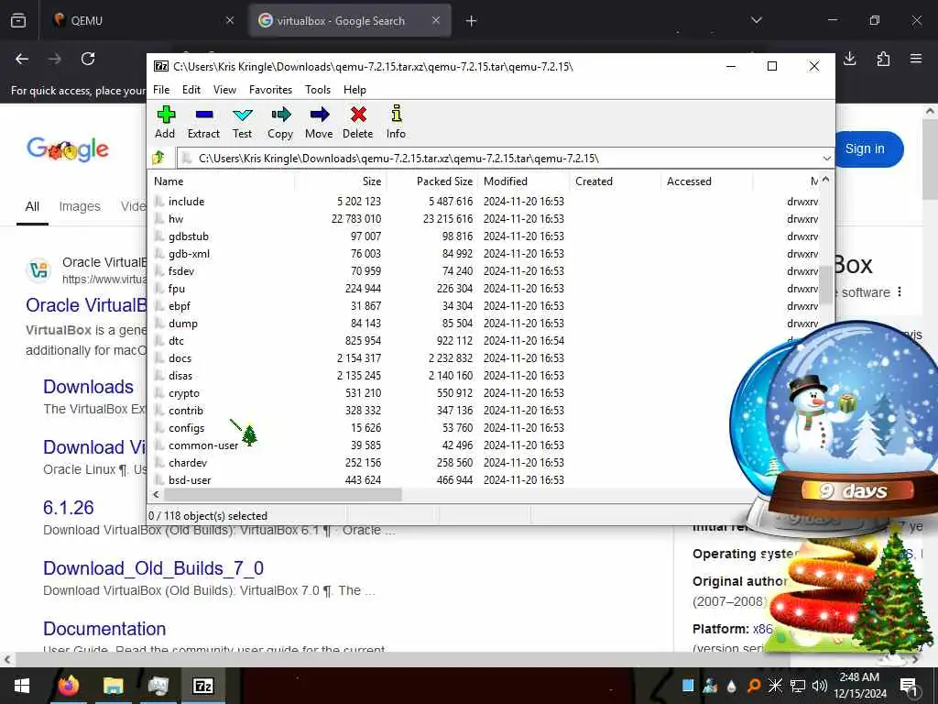Viewport: 938px width, 704px height.
Task: Open the browser downloads panel
Action: (849, 59)
